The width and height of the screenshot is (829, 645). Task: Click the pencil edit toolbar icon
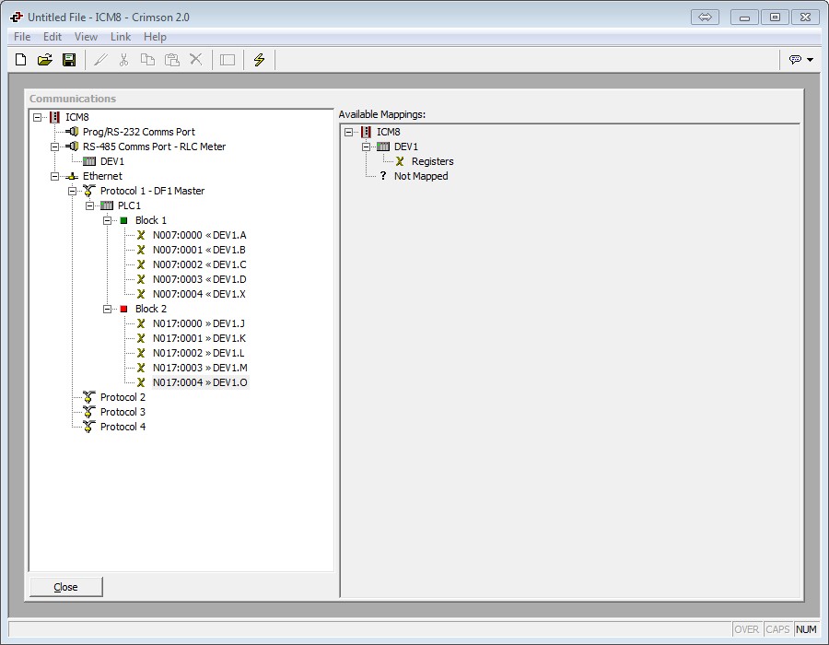[x=100, y=60]
